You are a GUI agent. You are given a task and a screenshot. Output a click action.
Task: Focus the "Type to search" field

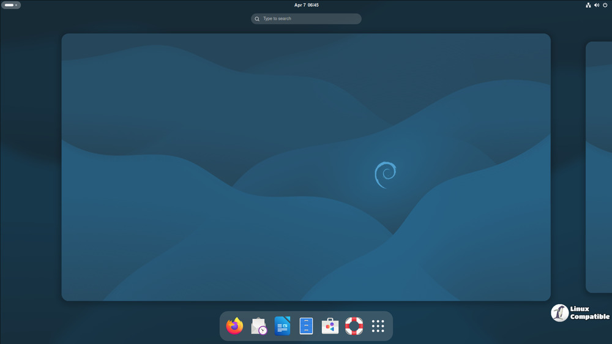pos(309,19)
